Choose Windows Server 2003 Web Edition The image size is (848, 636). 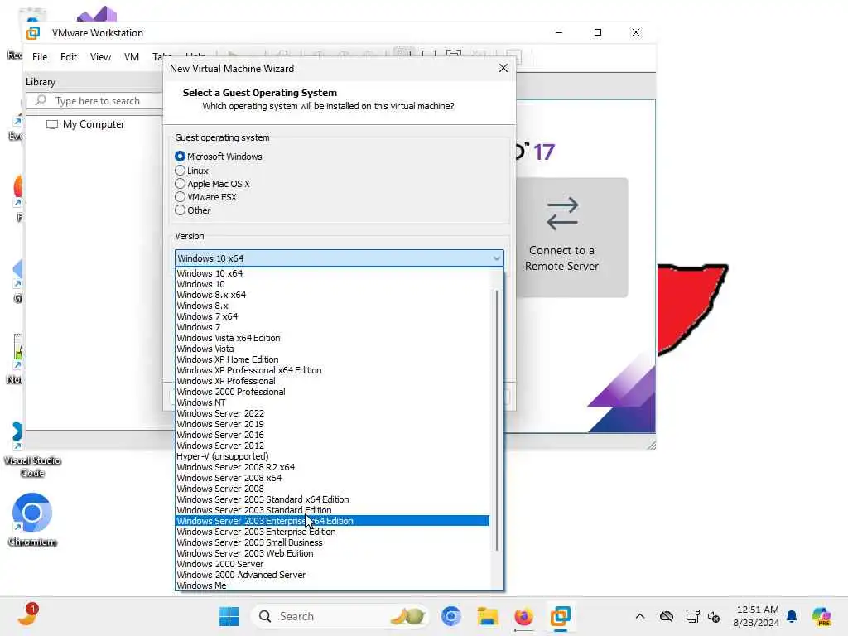(x=333, y=554)
